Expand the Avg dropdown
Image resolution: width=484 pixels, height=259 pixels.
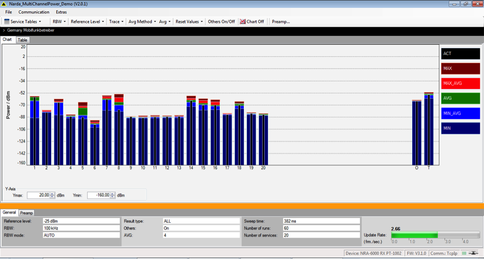[x=165, y=21]
